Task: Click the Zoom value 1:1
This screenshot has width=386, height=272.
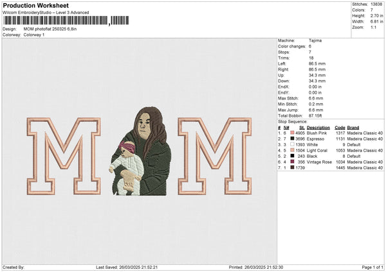Action: tap(373, 27)
